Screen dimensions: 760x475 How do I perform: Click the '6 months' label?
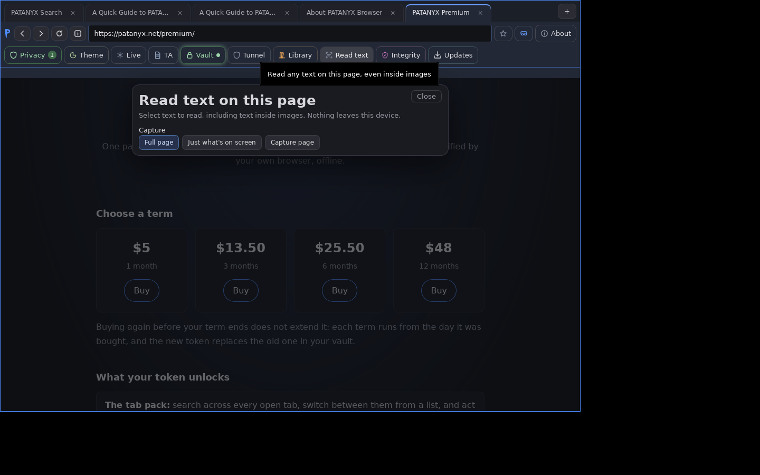pyautogui.click(x=339, y=266)
